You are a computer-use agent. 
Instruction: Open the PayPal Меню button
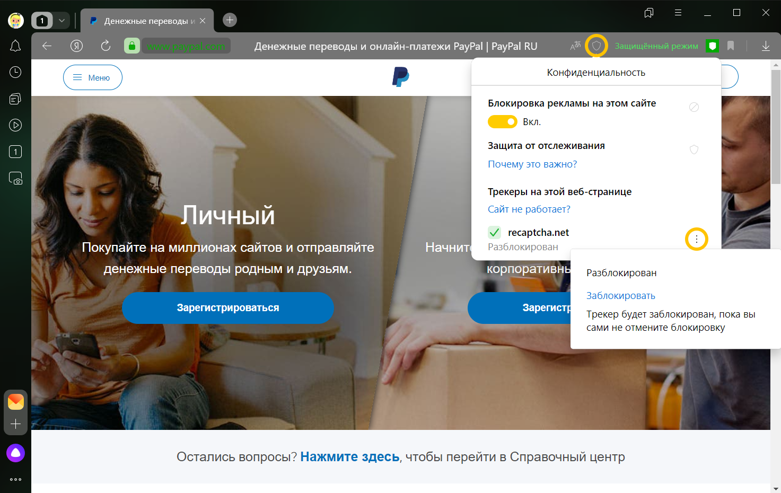point(93,77)
